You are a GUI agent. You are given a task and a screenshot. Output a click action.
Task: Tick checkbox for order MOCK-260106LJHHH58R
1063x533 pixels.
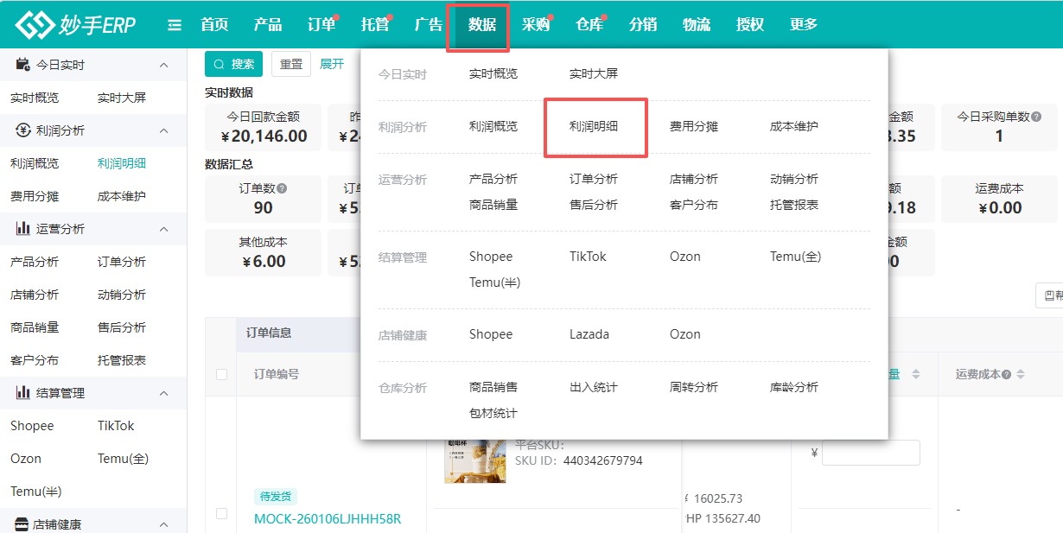(221, 513)
